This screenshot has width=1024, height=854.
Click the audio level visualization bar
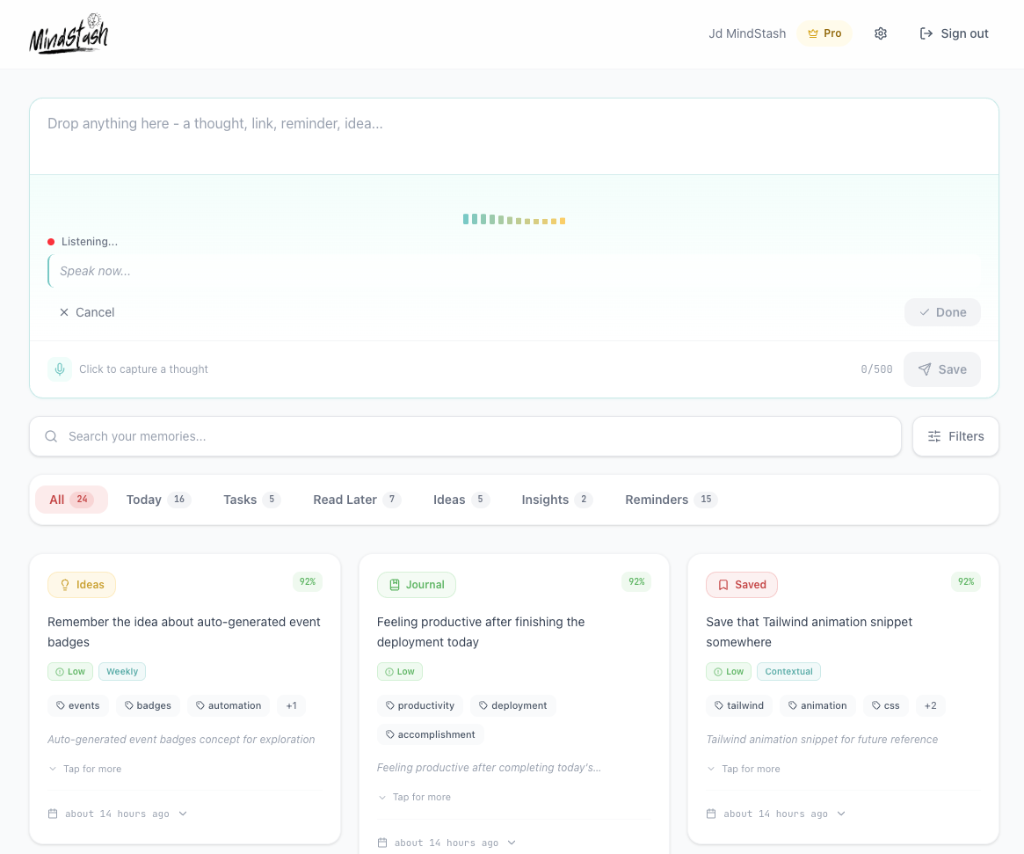coord(514,219)
